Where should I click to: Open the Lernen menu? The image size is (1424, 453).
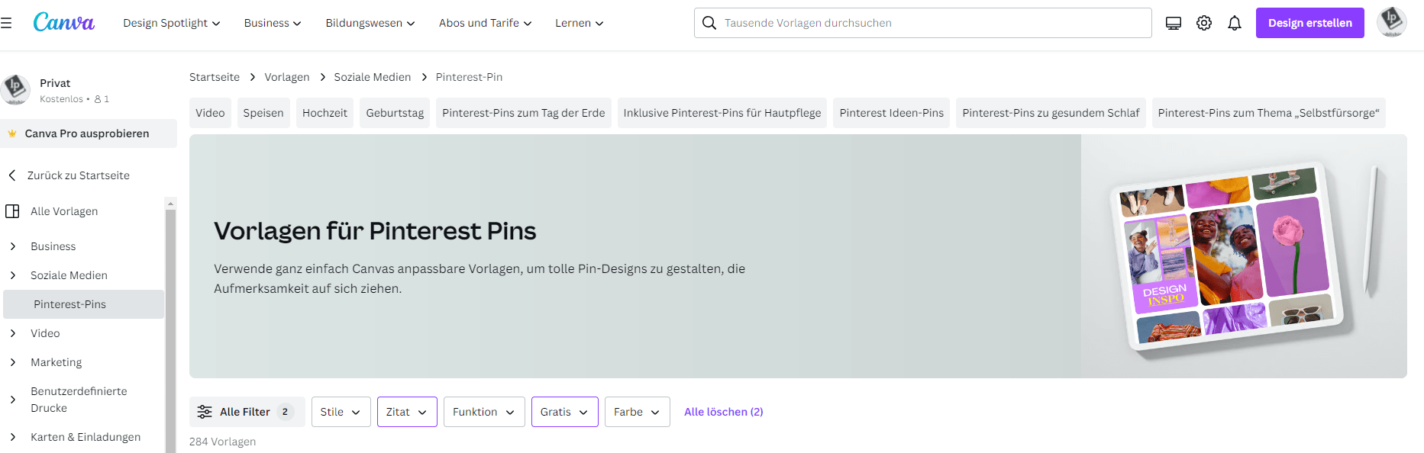580,23
